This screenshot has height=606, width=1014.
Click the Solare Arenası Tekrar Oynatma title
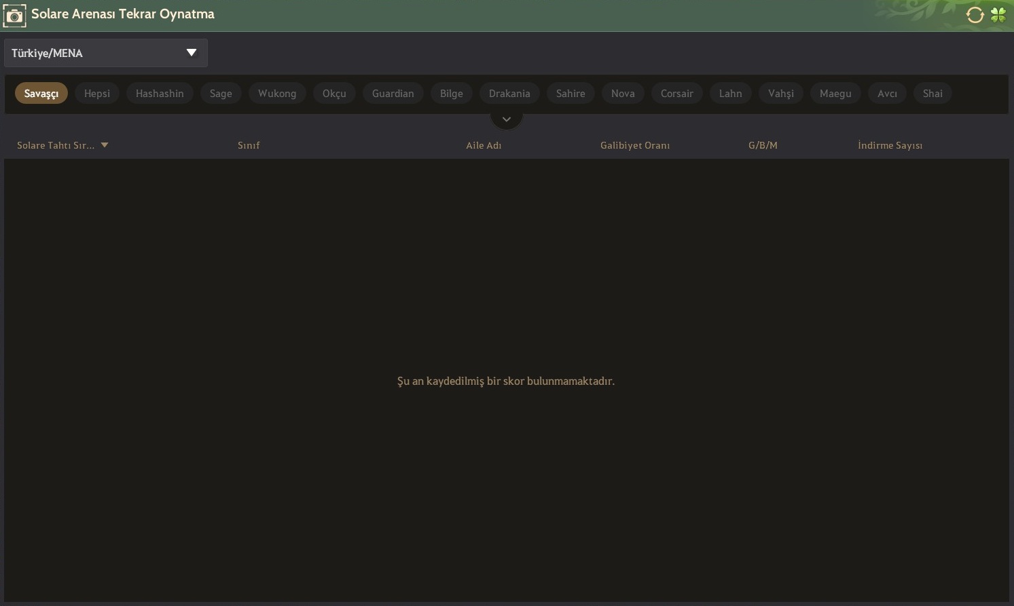click(x=123, y=14)
